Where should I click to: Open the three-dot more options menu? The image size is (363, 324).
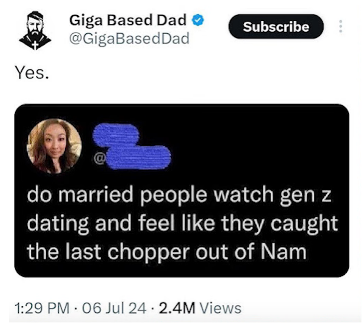pos(340,26)
